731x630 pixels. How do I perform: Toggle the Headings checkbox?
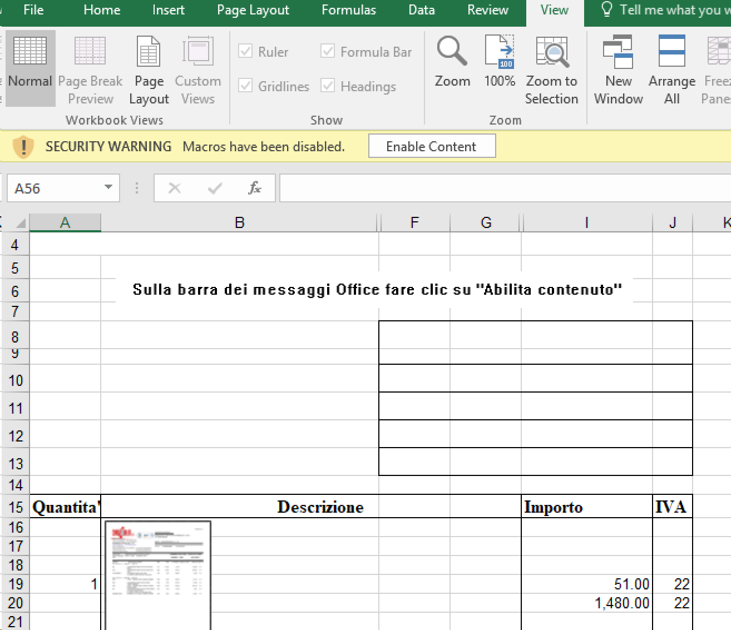(x=327, y=86)
